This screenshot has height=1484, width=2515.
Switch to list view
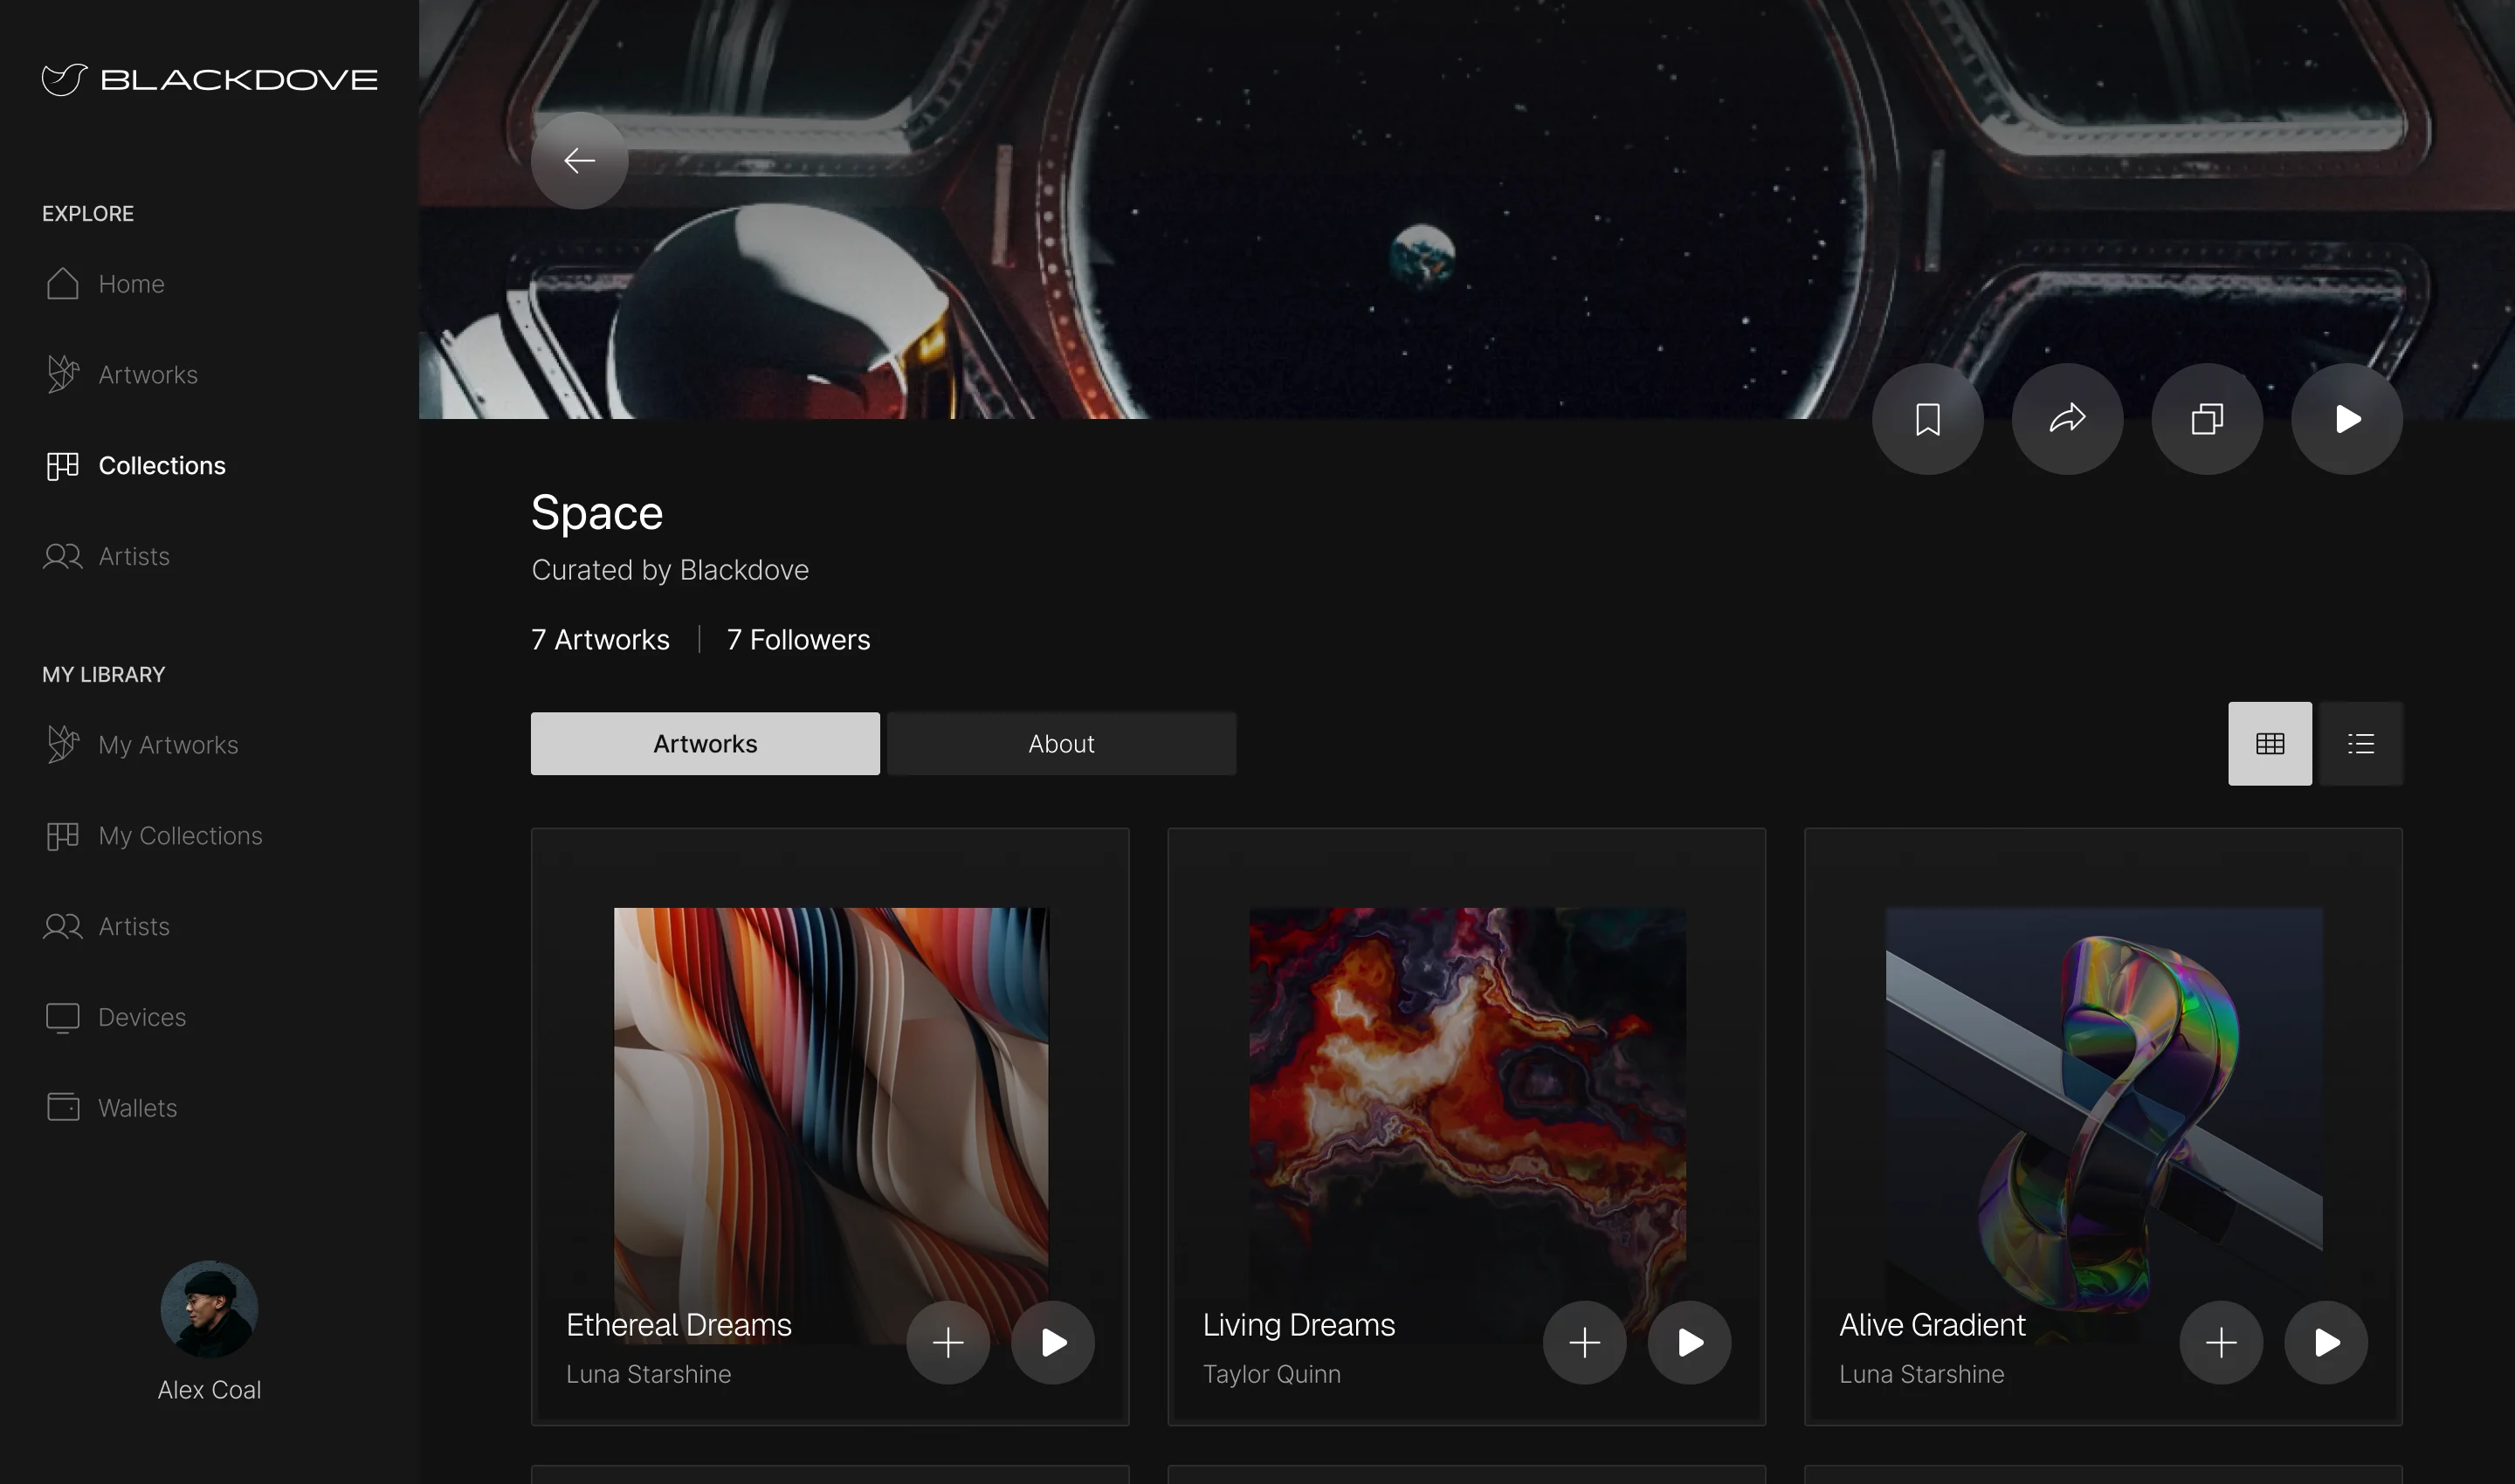coord(2361,744)
